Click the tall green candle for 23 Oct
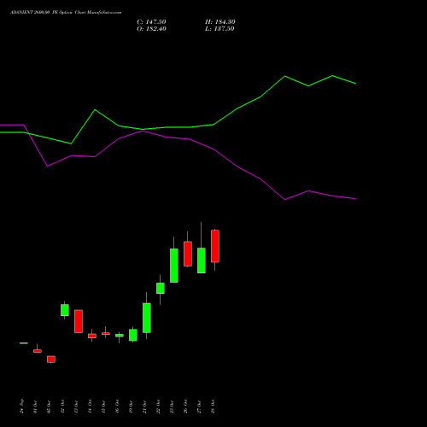Screen dimensions: 427x427 [x=174, y=266]
